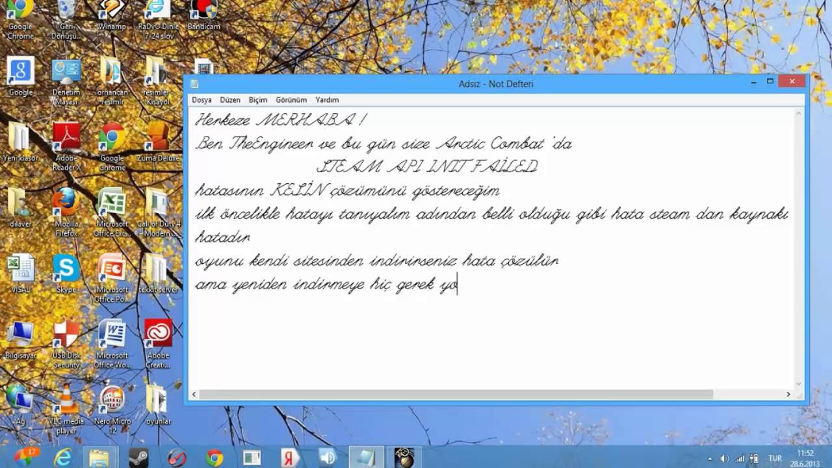Screen dimensions: 832x468
Task: Open the network signal tray icon
Action: [x=740, y=458]
